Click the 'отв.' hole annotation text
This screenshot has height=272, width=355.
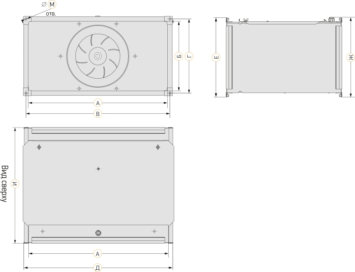51,14
